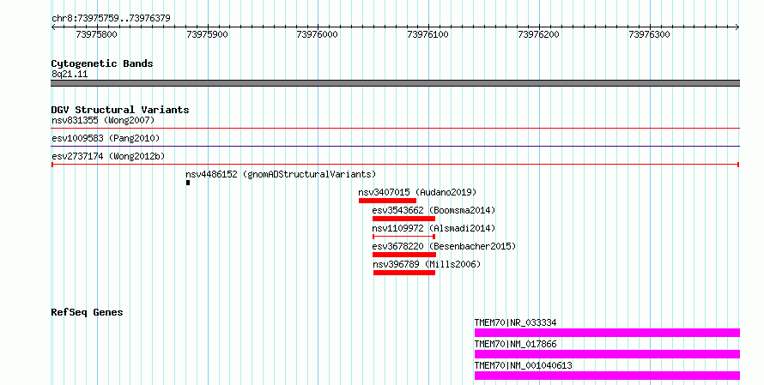The image size is (764, 385).
Task: Click the small black nsv4486152 marker
Action: [188, 183]
